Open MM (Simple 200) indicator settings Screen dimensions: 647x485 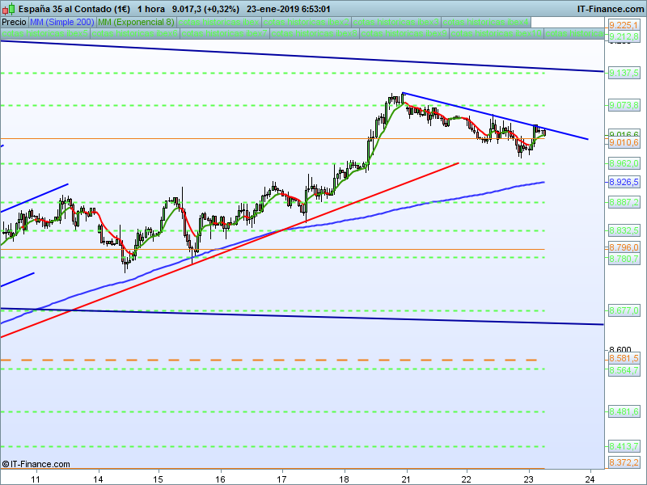coord(62,22)
